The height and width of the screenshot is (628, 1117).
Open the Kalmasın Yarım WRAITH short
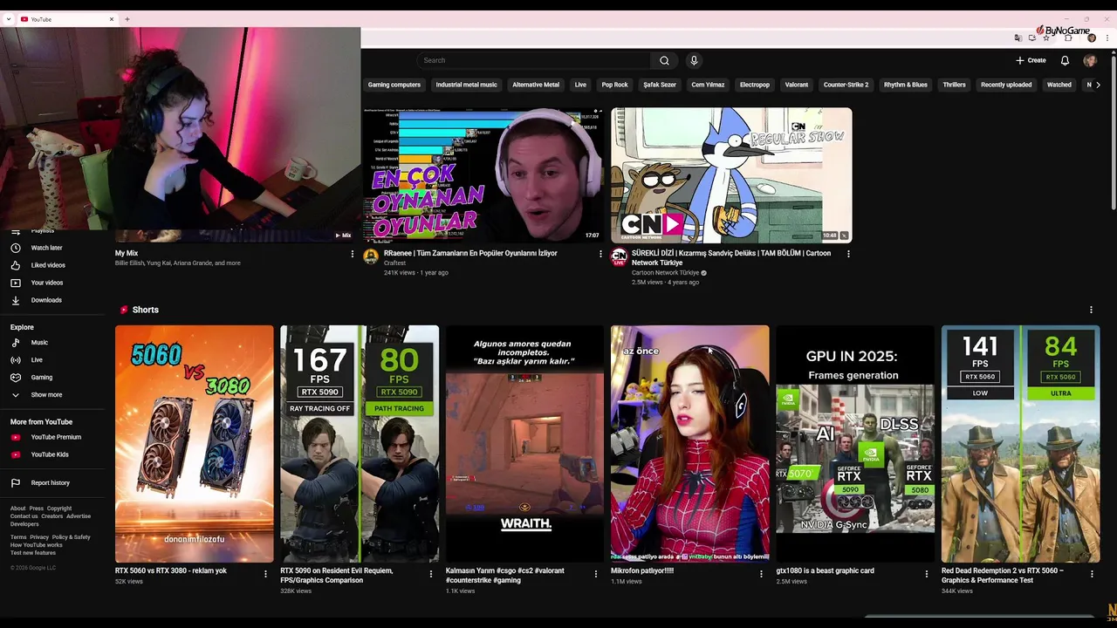[524, 444]
